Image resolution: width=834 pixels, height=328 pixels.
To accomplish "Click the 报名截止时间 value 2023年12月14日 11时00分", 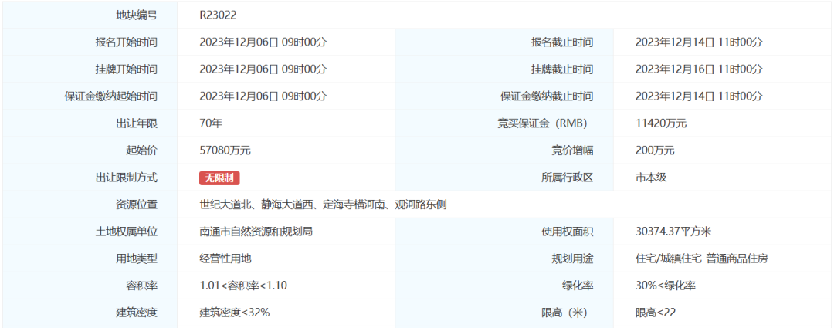I will pyautogui.click(x=698, y=42).
